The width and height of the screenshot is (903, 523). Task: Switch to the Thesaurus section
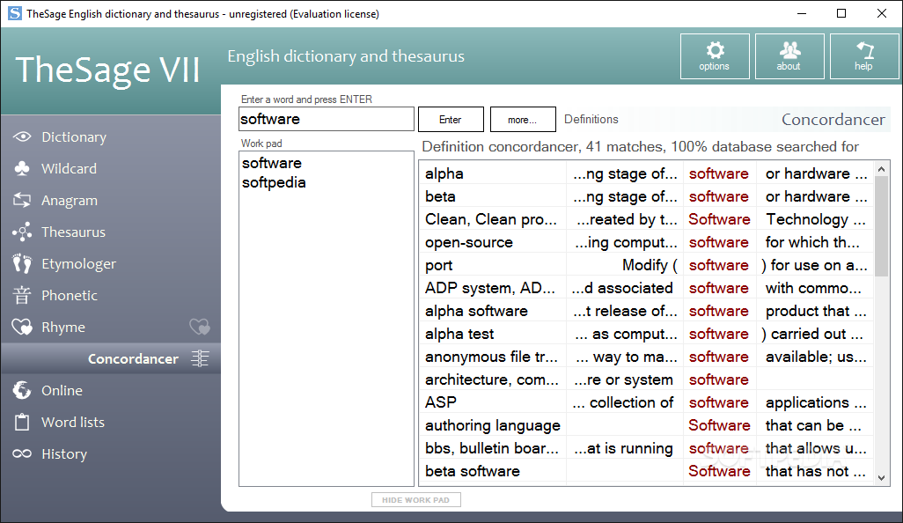pos(74,232)
